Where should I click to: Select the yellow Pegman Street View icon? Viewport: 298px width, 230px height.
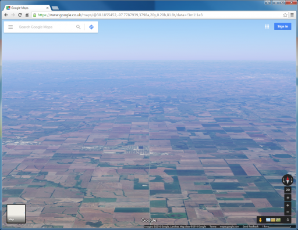pos(260,220)
